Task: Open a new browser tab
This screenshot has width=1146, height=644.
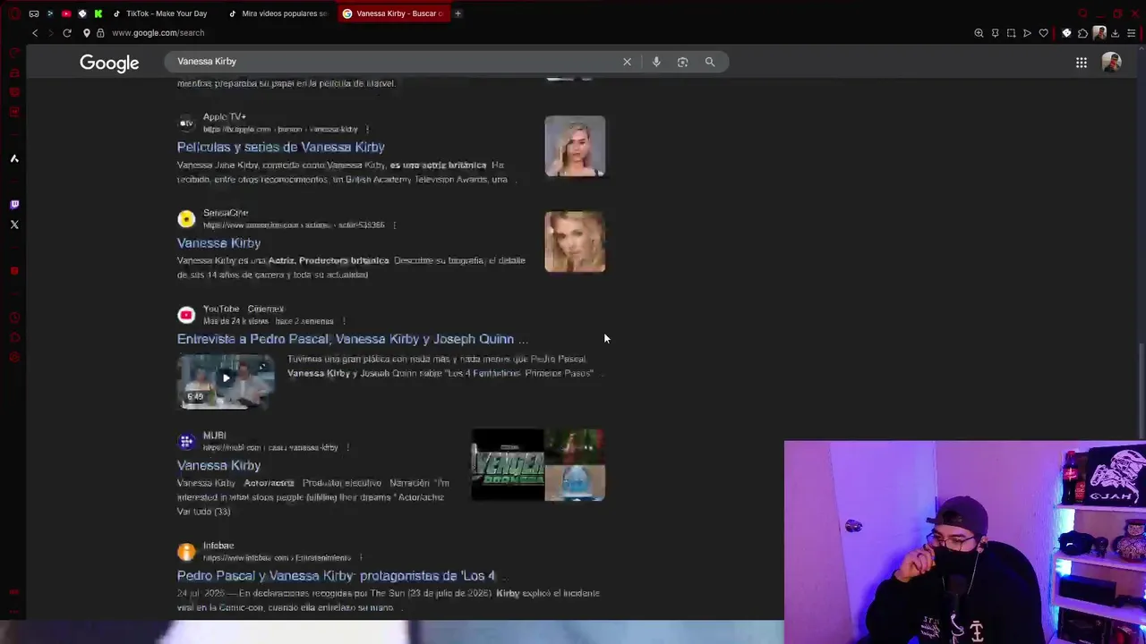Action: click(458, 13)
